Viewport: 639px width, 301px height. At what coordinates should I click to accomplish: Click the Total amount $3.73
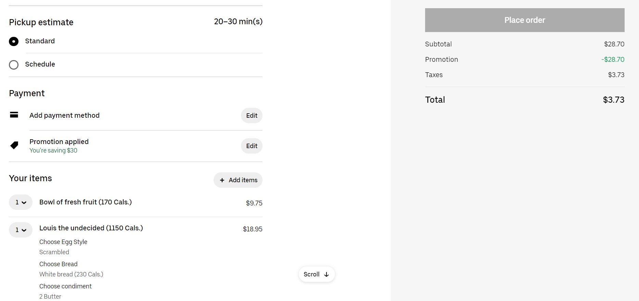click(x=613, y=100)
